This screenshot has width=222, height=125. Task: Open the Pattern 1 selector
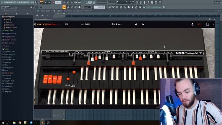click(100, 7)
